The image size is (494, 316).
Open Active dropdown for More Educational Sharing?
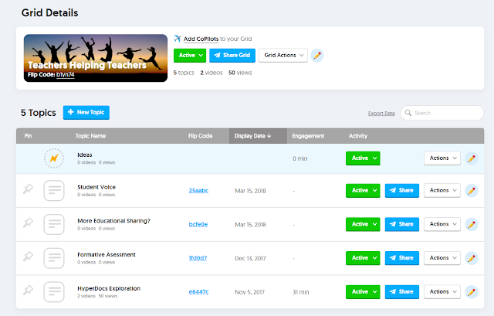363,224
